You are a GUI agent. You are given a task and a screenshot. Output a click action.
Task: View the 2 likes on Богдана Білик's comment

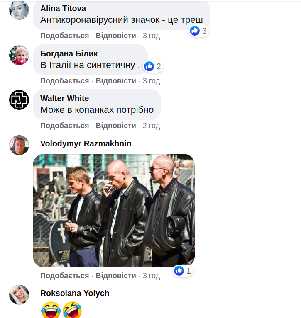[153, 66]
